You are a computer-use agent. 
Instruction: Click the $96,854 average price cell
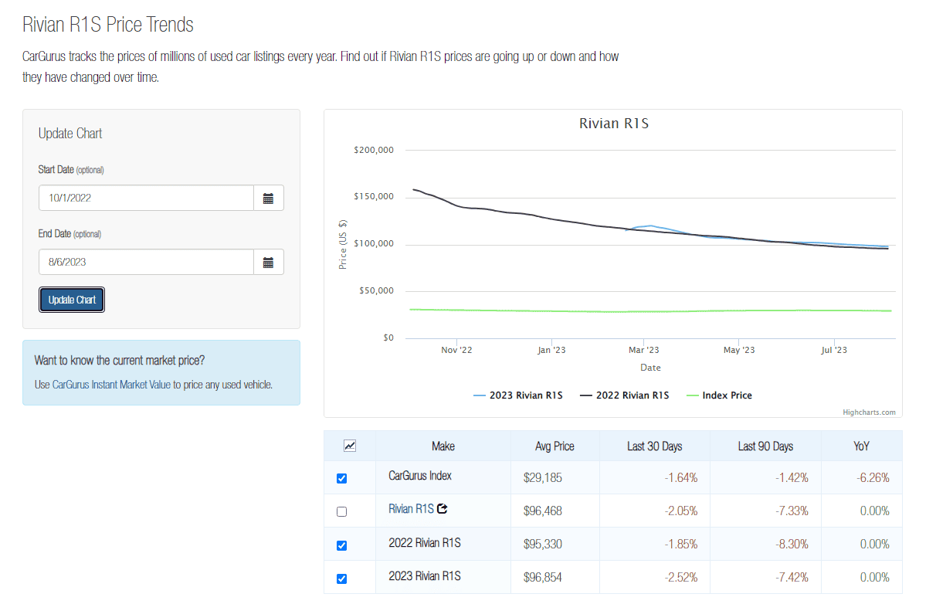coord(543,577)
